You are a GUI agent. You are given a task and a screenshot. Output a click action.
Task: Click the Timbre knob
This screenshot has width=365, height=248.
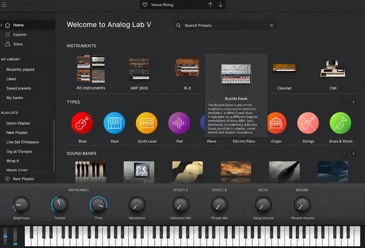tap(60, 205)
